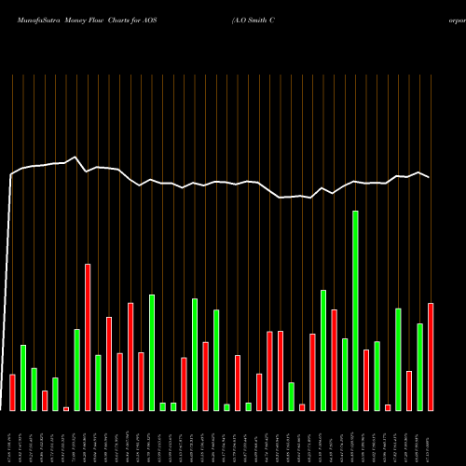Click the rightmost red bar in the chart
The width and height of the screenshot is (466, 466).
(x=431, y=357)
